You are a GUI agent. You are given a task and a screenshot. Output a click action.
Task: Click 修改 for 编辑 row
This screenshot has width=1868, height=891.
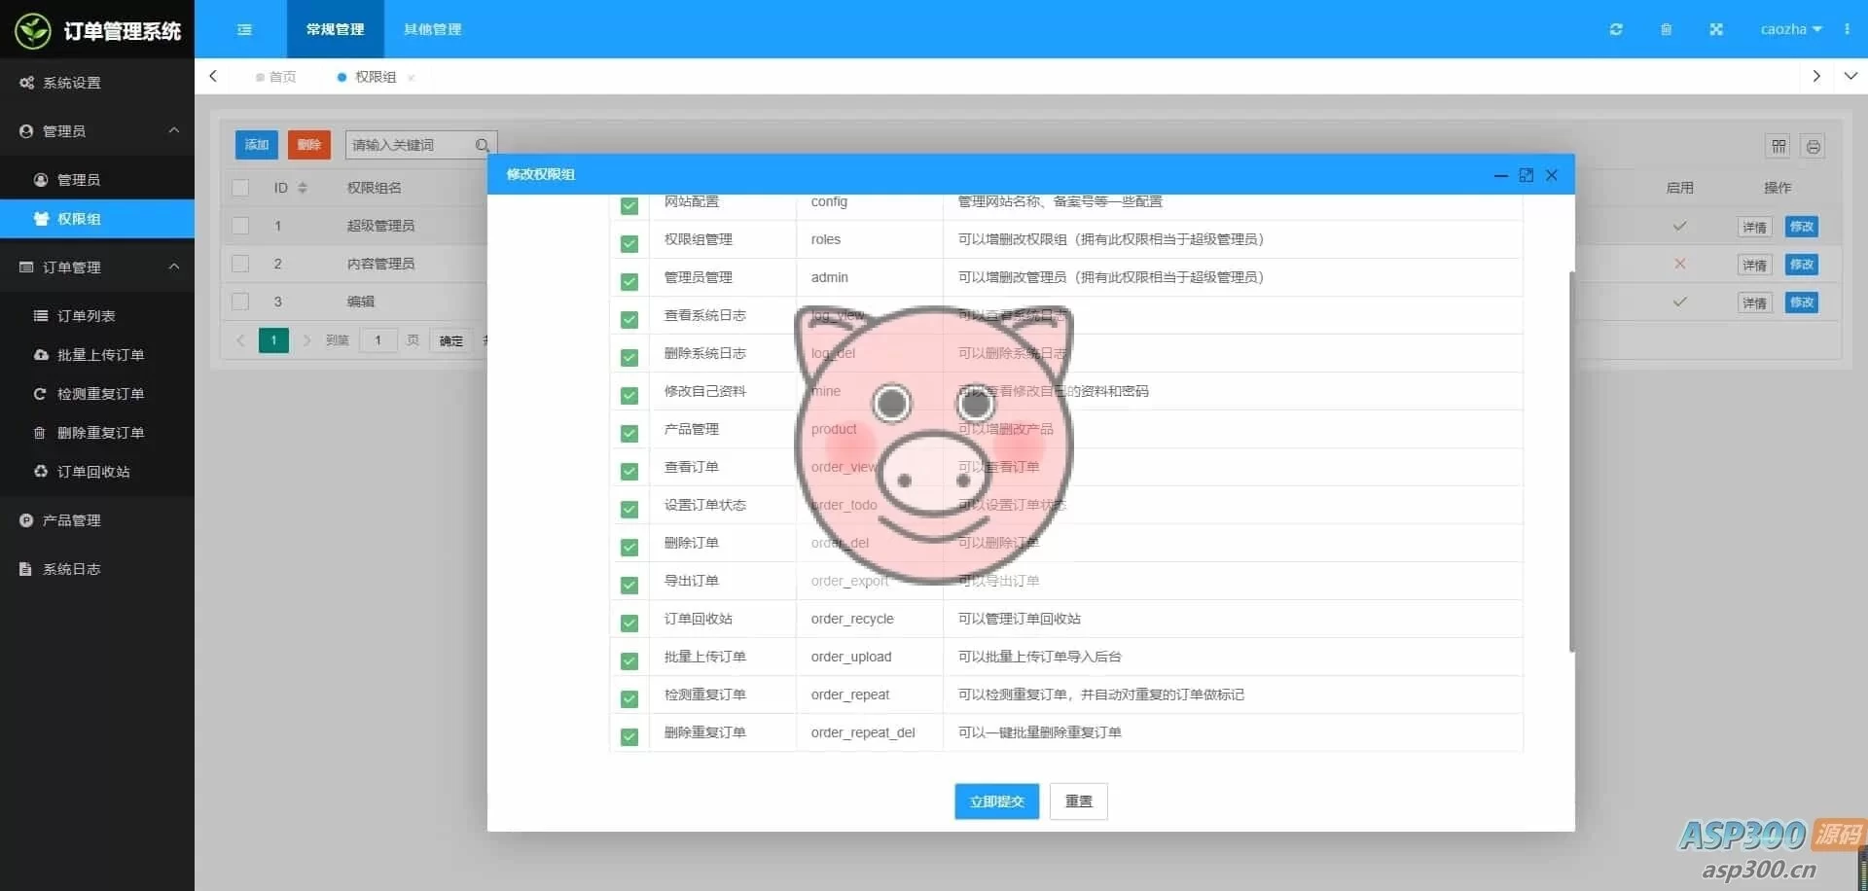point(1802,303)
